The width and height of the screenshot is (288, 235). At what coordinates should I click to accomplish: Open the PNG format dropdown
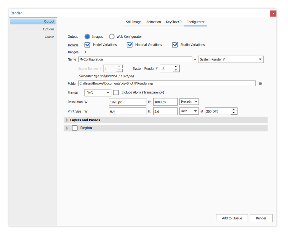pos(98,93)
